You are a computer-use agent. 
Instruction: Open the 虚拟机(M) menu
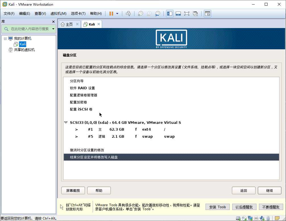pos(58,14)
